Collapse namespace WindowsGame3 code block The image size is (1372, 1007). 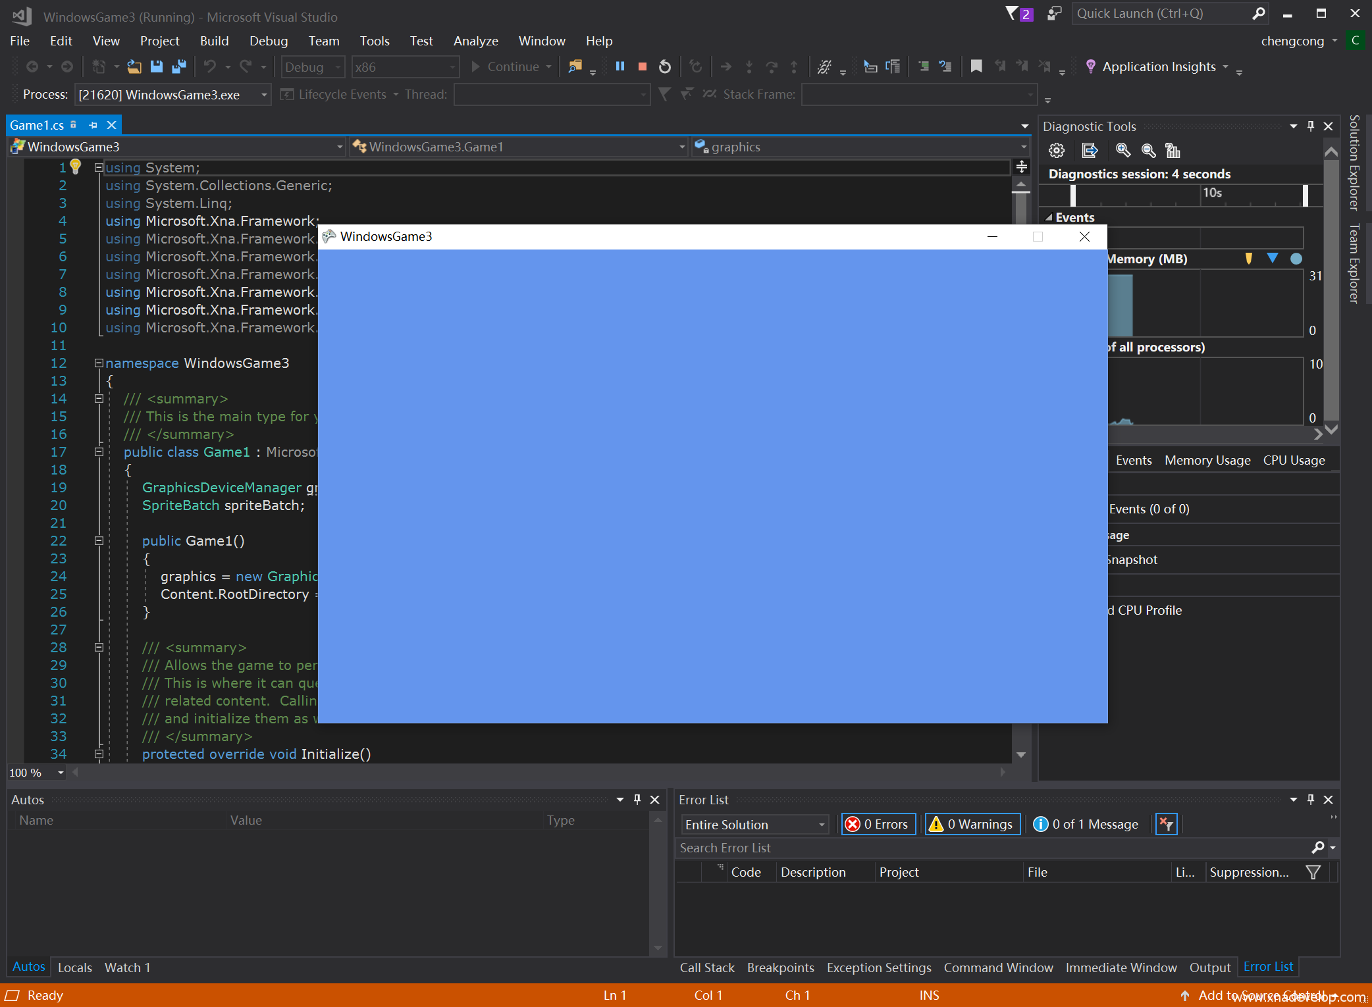click(99, 363)
